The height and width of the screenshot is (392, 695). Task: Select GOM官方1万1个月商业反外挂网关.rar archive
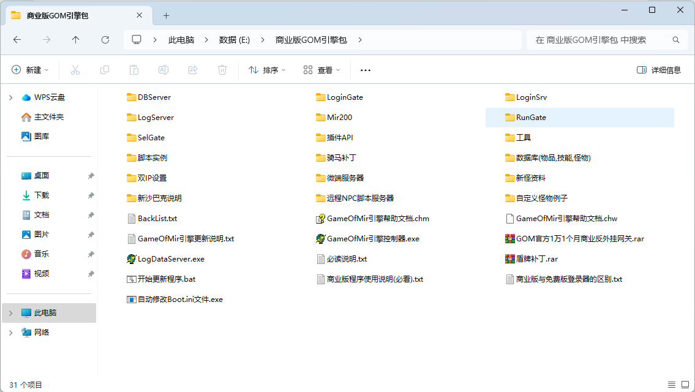[575, 239]
